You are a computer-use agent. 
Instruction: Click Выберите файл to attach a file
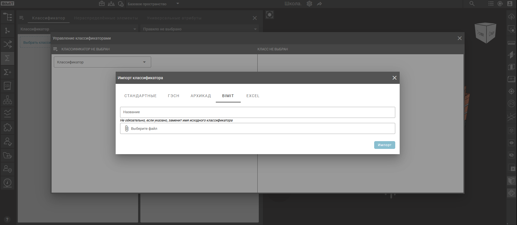(x=257, y=128)
